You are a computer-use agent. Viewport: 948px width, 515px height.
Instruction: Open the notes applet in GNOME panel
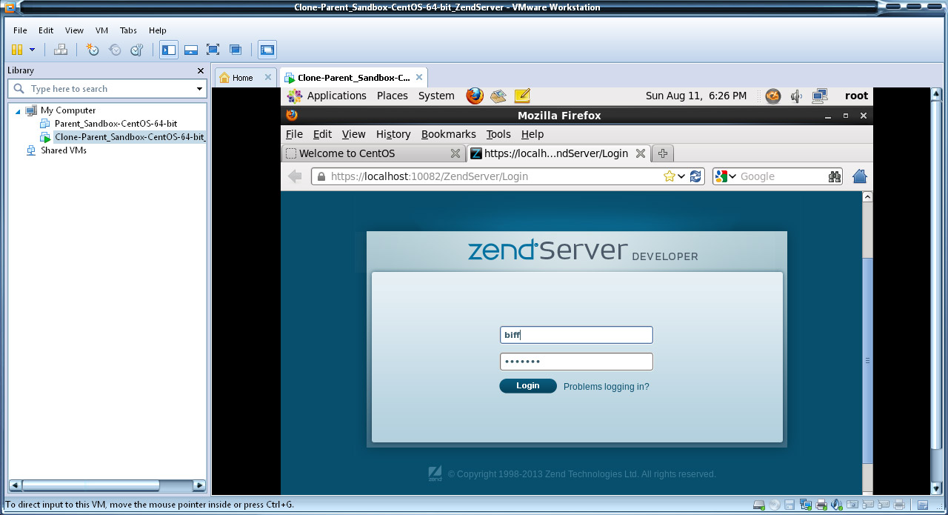[522, 96]
